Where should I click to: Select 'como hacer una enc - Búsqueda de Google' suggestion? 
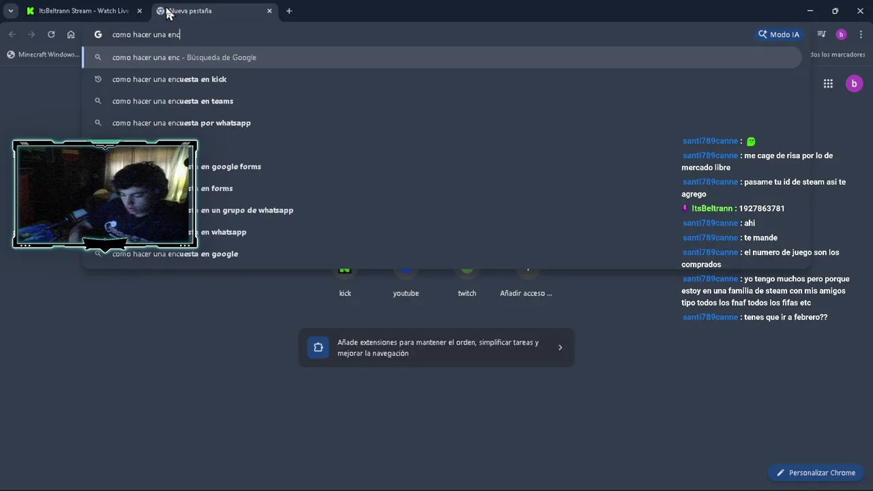coord(442,57)
